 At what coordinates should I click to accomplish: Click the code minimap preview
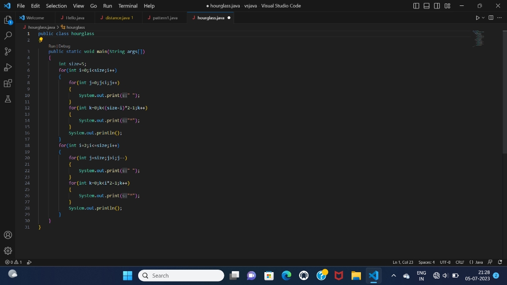coord(478,39)
